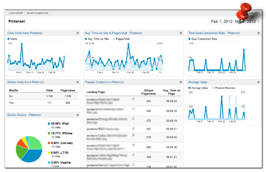
Task: Click the light green slice of the pie chart
Action: click(35, 143)
